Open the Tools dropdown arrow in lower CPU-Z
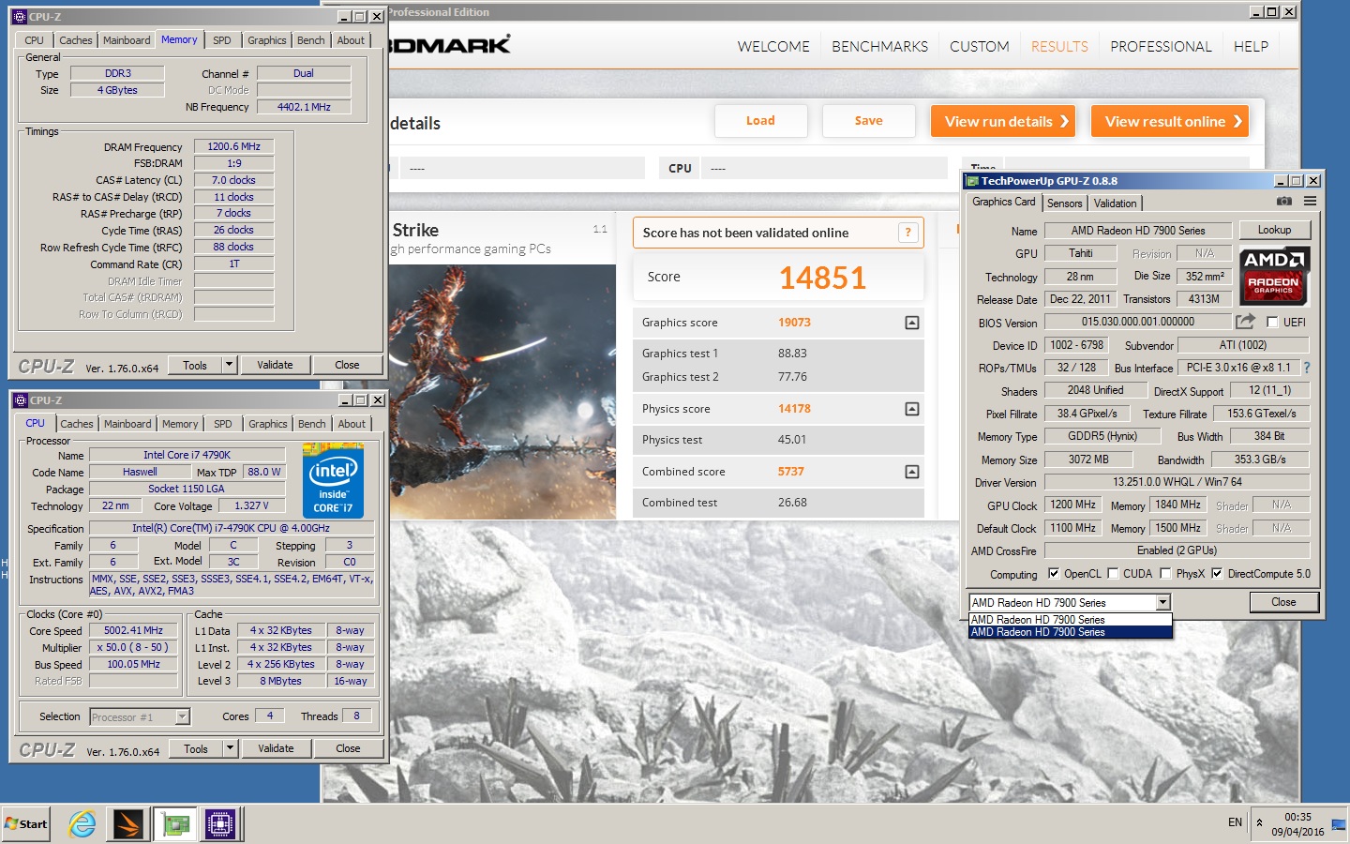The image size is (1350, 844). 229,748
